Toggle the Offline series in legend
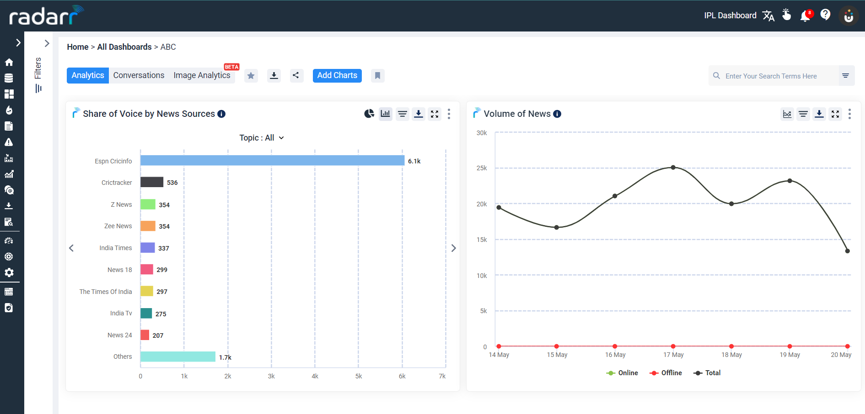The image size is (865, 414). coord(666,373)
